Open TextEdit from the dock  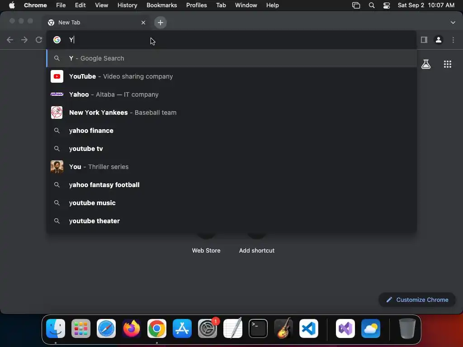(233, 328)
